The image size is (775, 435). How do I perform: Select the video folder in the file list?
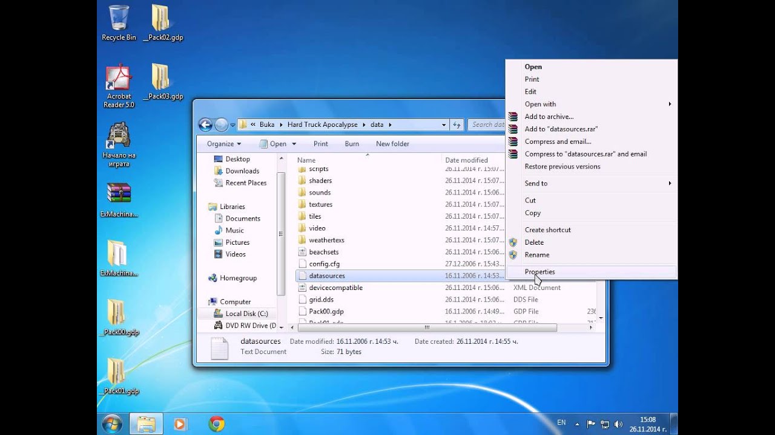[317, 228]
